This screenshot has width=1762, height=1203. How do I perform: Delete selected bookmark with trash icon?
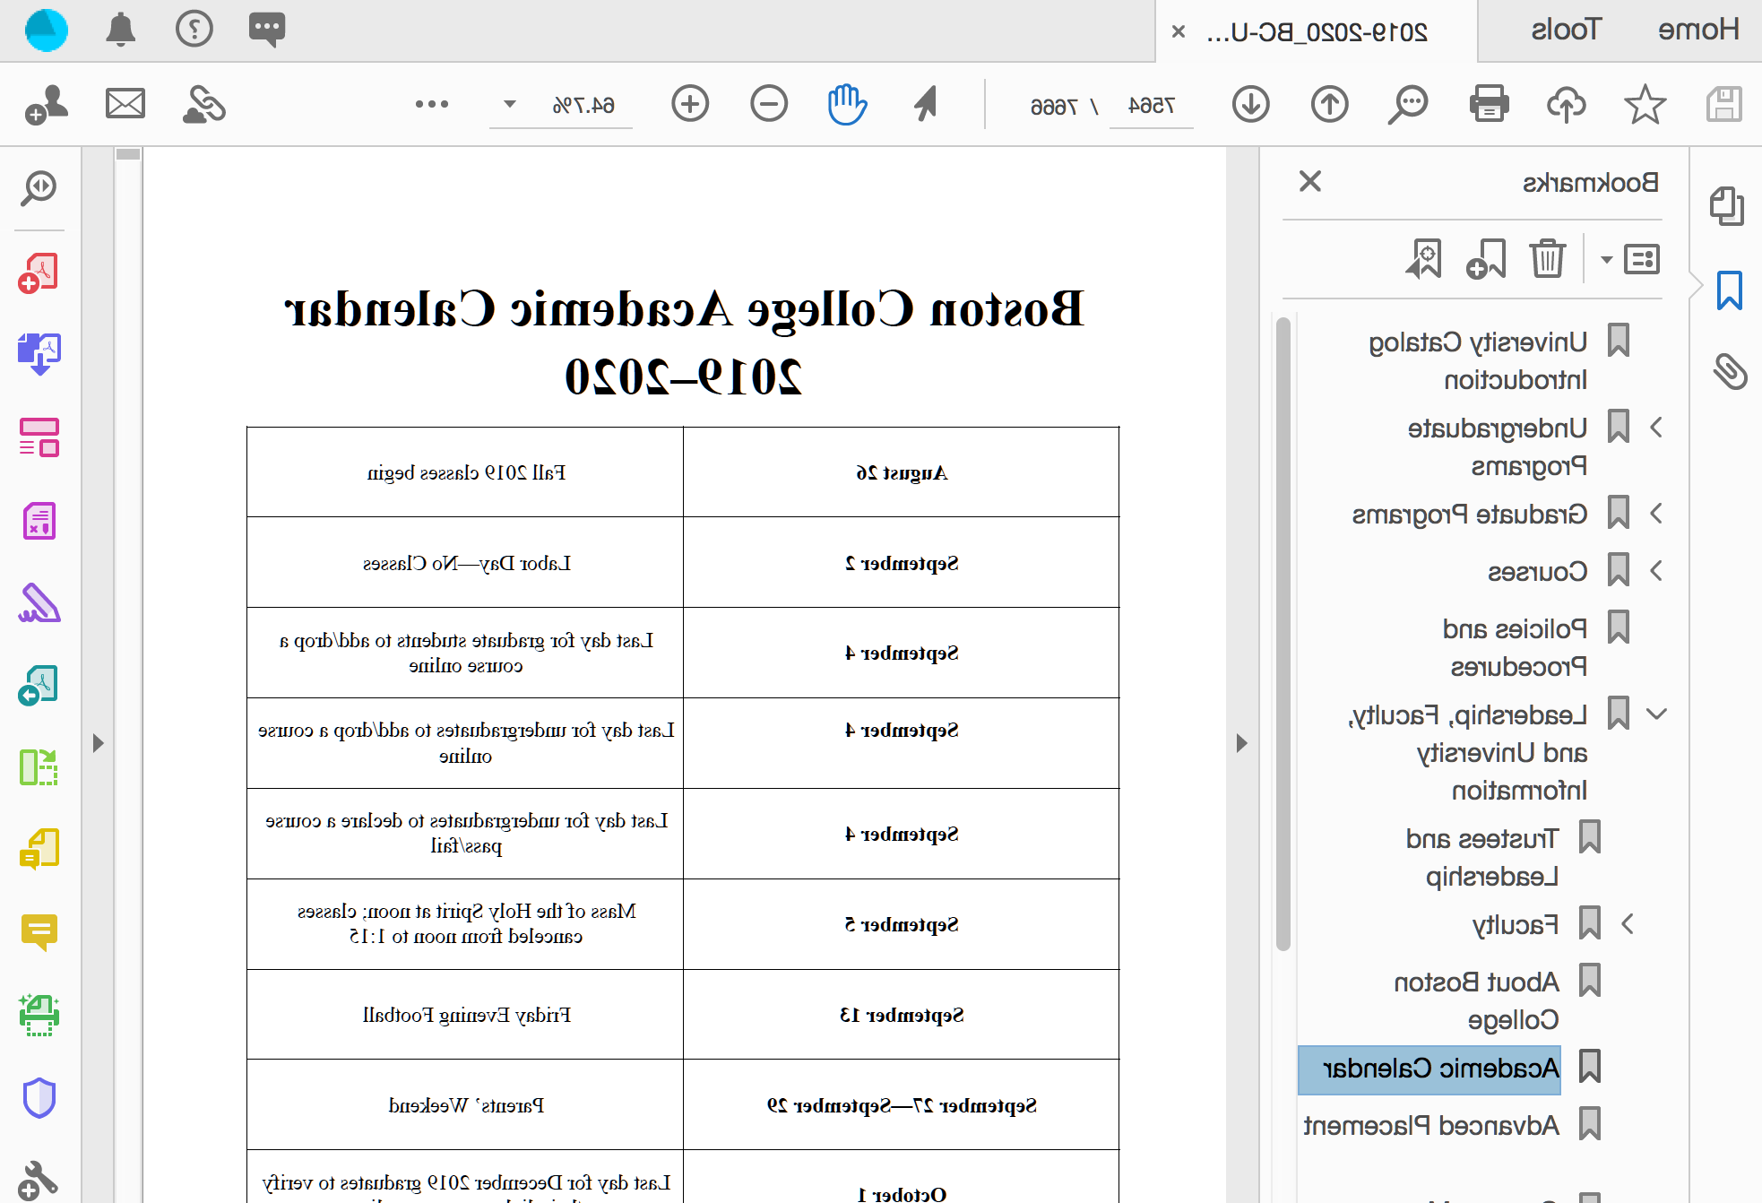1548,259
